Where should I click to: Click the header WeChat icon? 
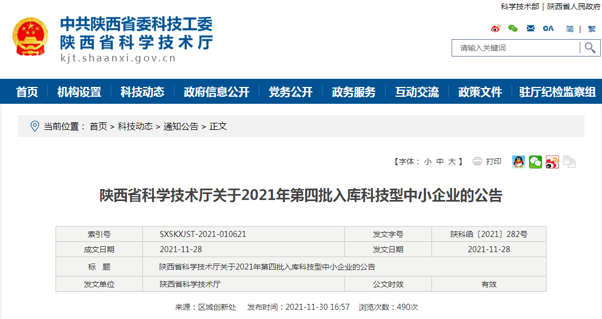[513, 29]
